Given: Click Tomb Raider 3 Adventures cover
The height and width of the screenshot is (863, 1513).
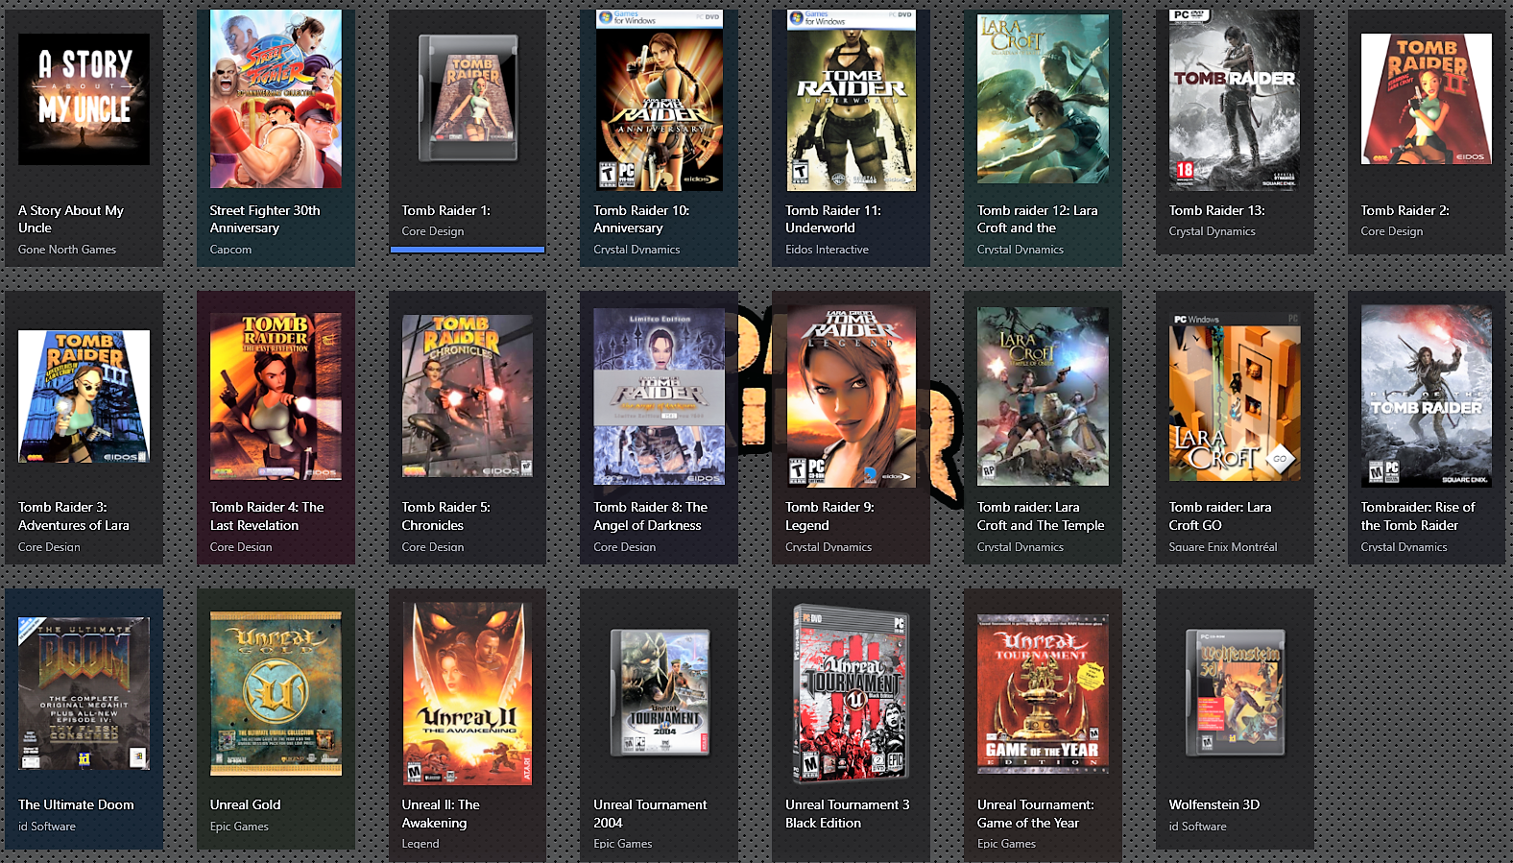Looking at the screenshot, I should point(84,396).
